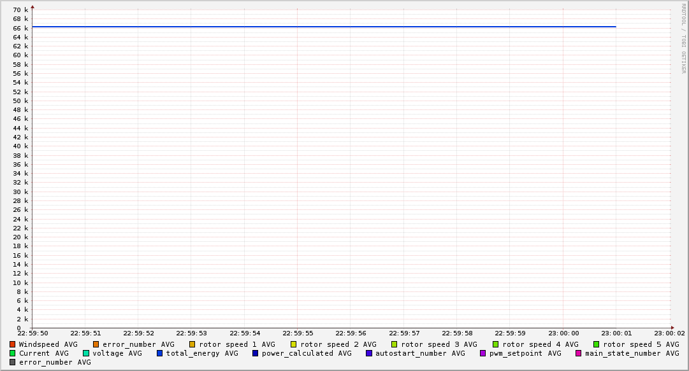689x371 pixels.
Task: Click the rotor speed 5 AVG color swatch
Action: tap(597, 344)
